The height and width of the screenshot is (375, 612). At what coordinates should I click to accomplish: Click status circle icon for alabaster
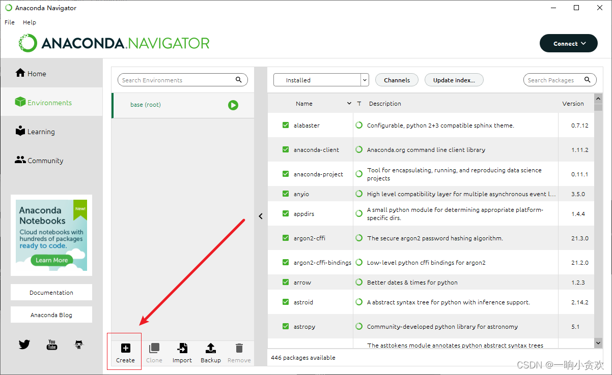click(359, 125)
